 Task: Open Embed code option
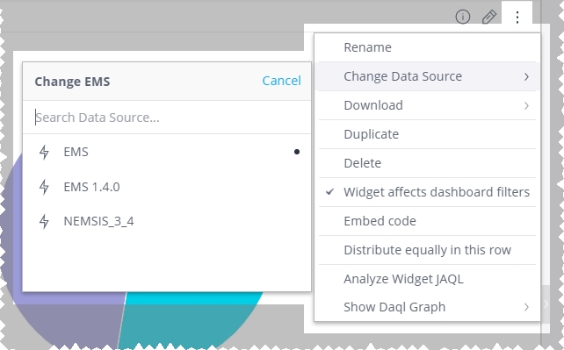(427, 221)
